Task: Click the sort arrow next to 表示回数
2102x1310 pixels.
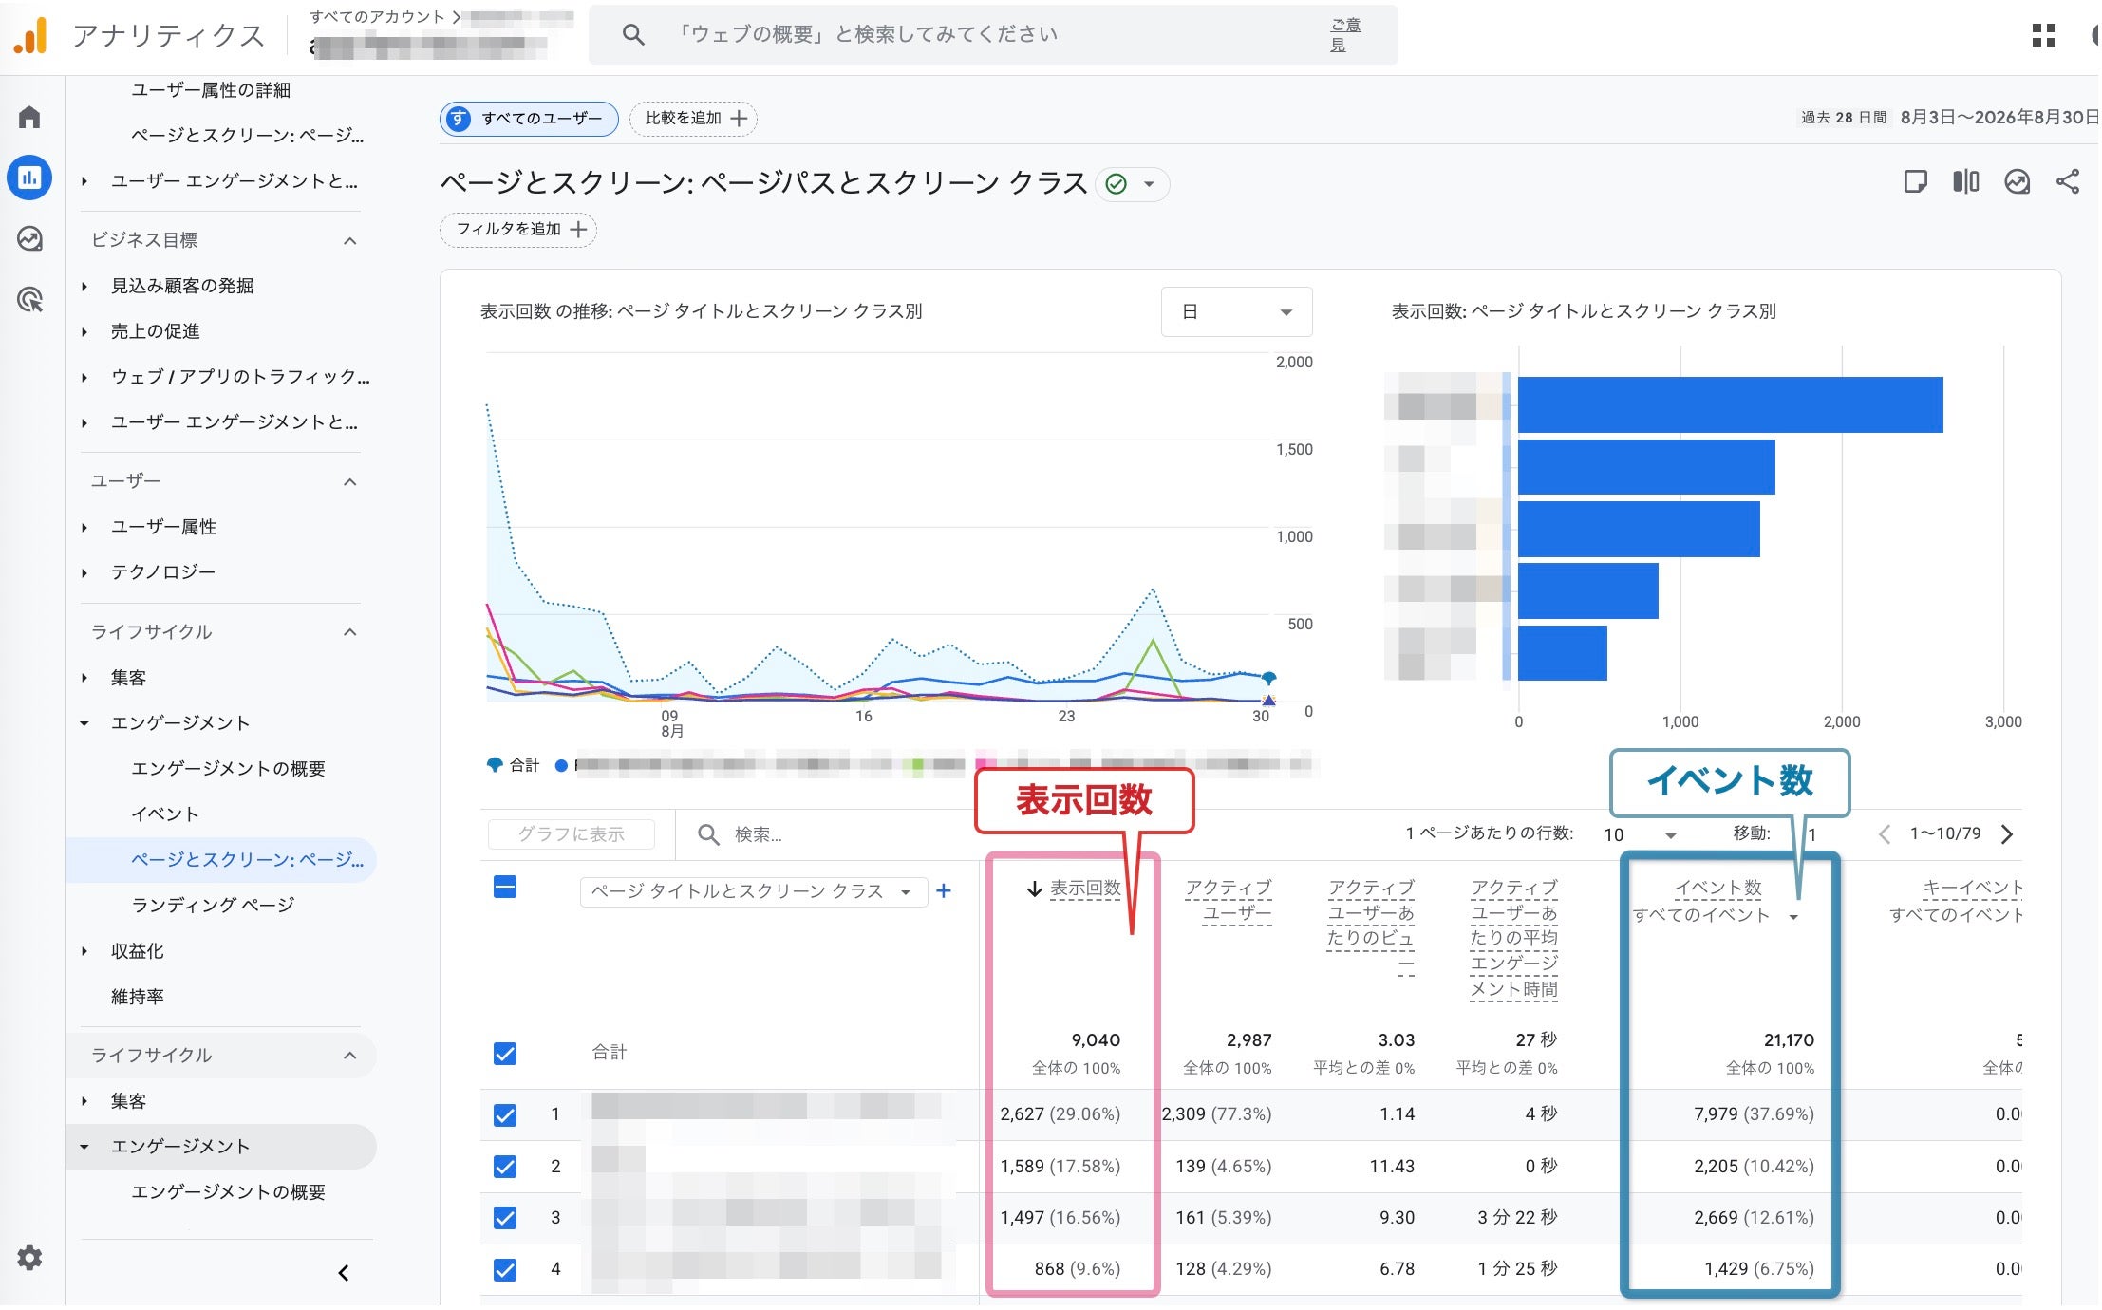Action: click(x=1035, y=889)
